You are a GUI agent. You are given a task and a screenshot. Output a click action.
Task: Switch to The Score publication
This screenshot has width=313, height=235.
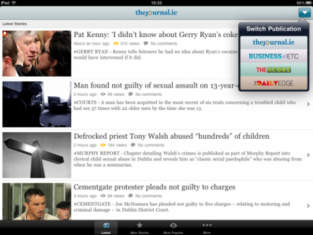[x=274, y=70]
